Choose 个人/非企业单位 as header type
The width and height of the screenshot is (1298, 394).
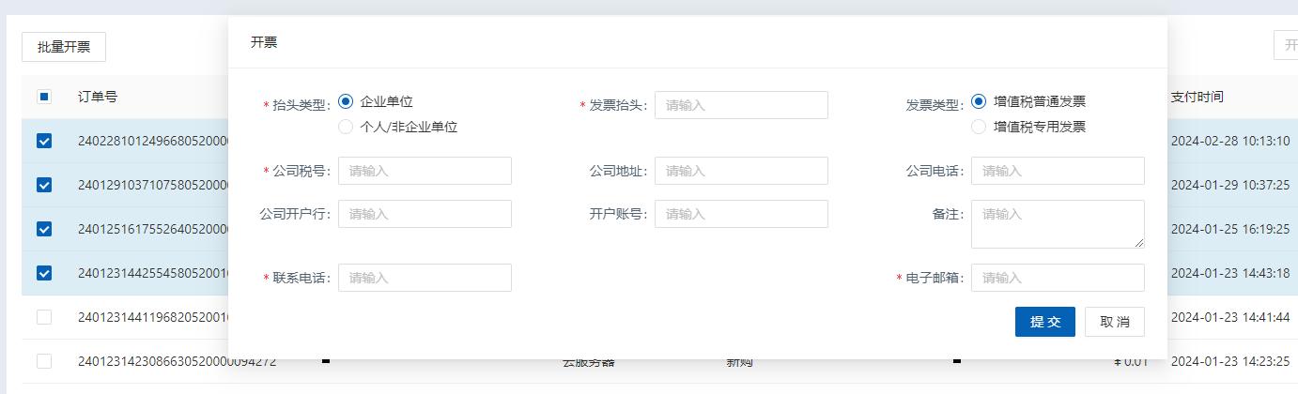tap(347, 127)
